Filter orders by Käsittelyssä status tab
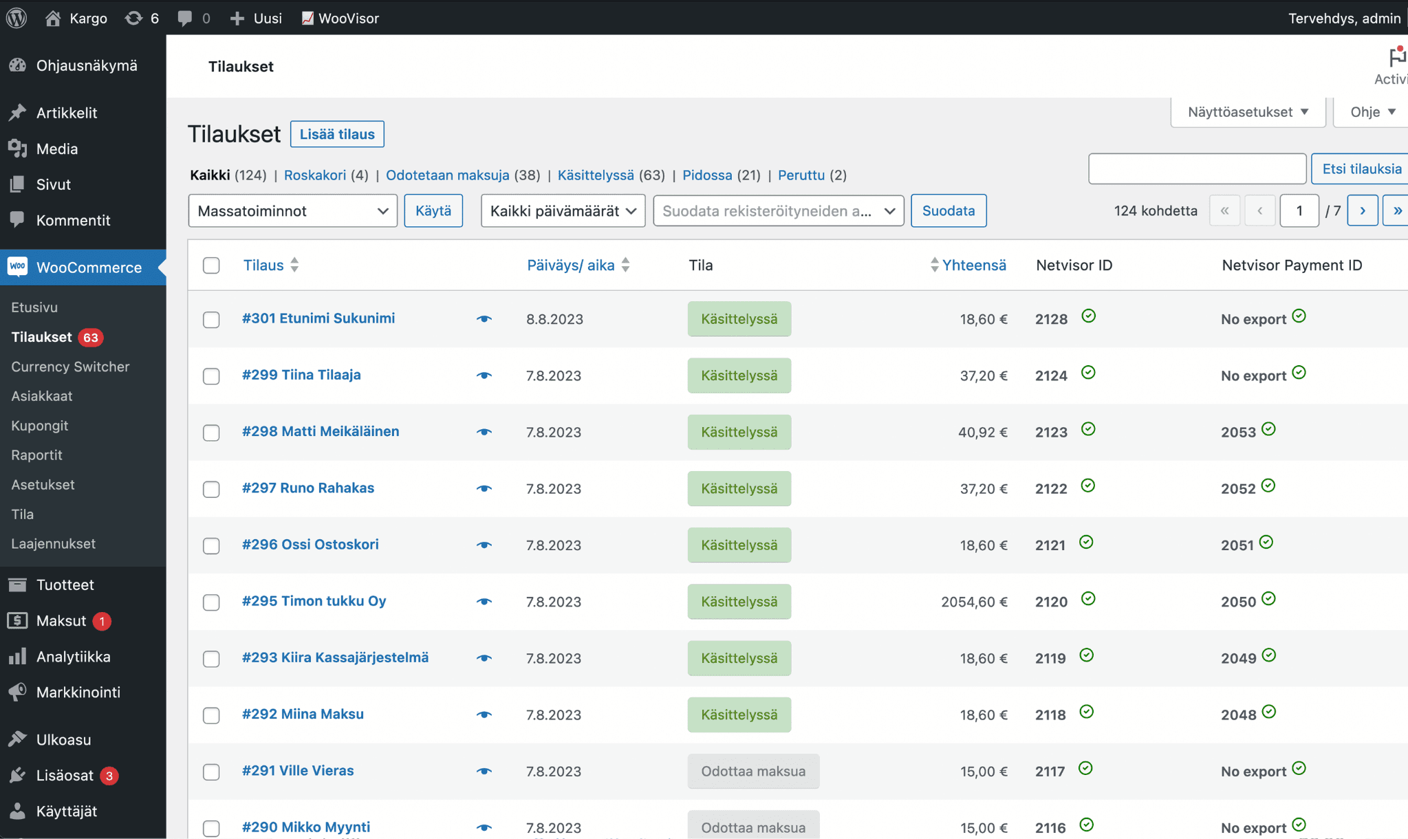The width and height of the screenshot is (1408, 839). 595,175
